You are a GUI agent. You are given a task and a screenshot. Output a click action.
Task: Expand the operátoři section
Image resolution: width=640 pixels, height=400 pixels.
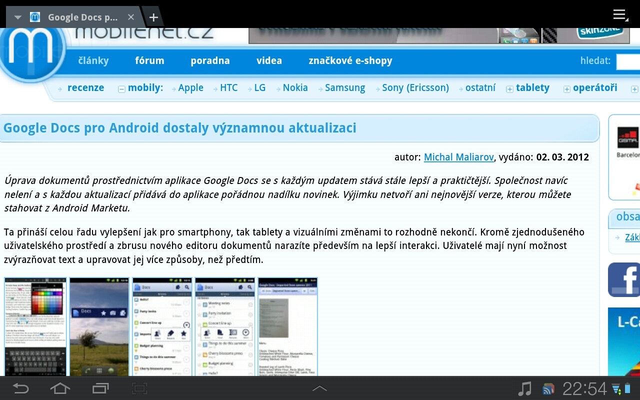click(x=566, y=89)
